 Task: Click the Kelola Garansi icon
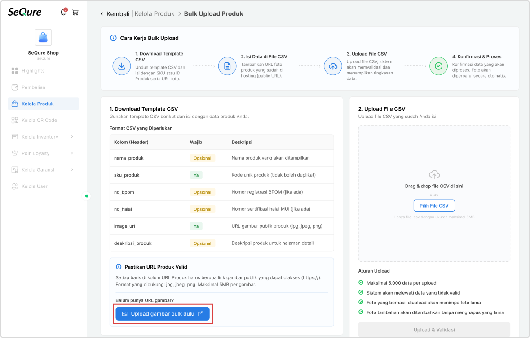tap(14, 170)
